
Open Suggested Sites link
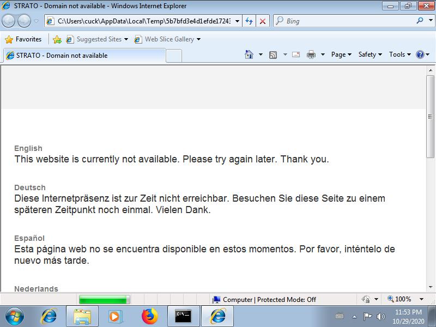97,39
